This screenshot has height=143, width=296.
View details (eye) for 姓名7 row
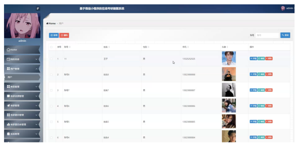coord(253,90)
